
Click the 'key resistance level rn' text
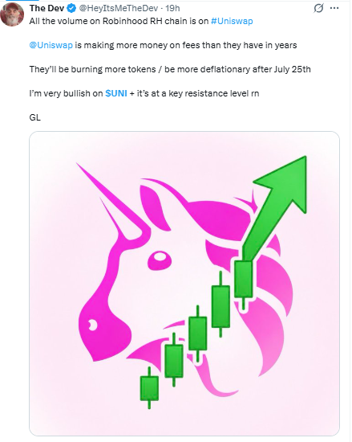click(x=213, y=93)
